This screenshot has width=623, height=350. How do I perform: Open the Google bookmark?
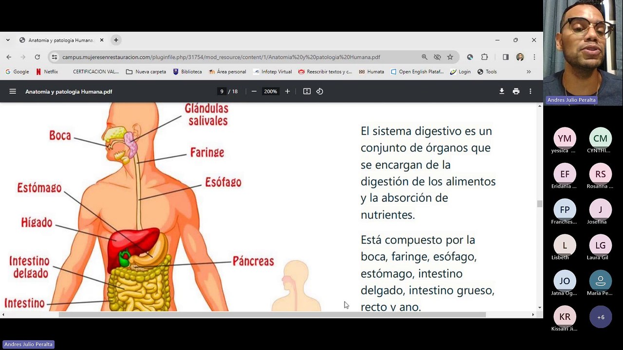tap(17, 71)
